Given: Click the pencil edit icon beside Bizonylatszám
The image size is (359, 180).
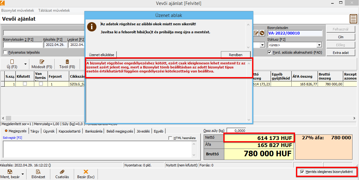Looking at the screenshot, I should coord(256,33).
